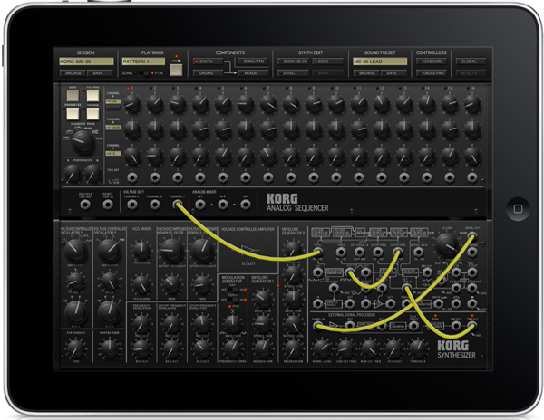Open the Effect editor
Viewport: 544px width, 420px height.
tap(293, 73)
